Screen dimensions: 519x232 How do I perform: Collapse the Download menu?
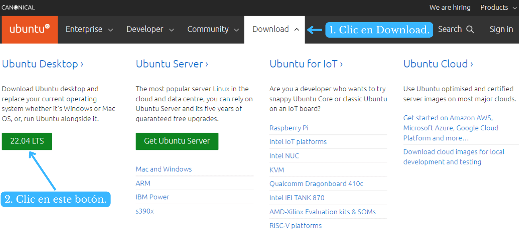(x=297, y=29)
